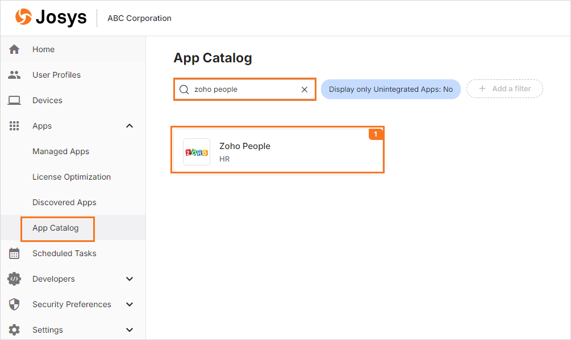Click the Scheduled Tasks calendar icon
This screenshot has width=571, height=340.
coord(14,253)
